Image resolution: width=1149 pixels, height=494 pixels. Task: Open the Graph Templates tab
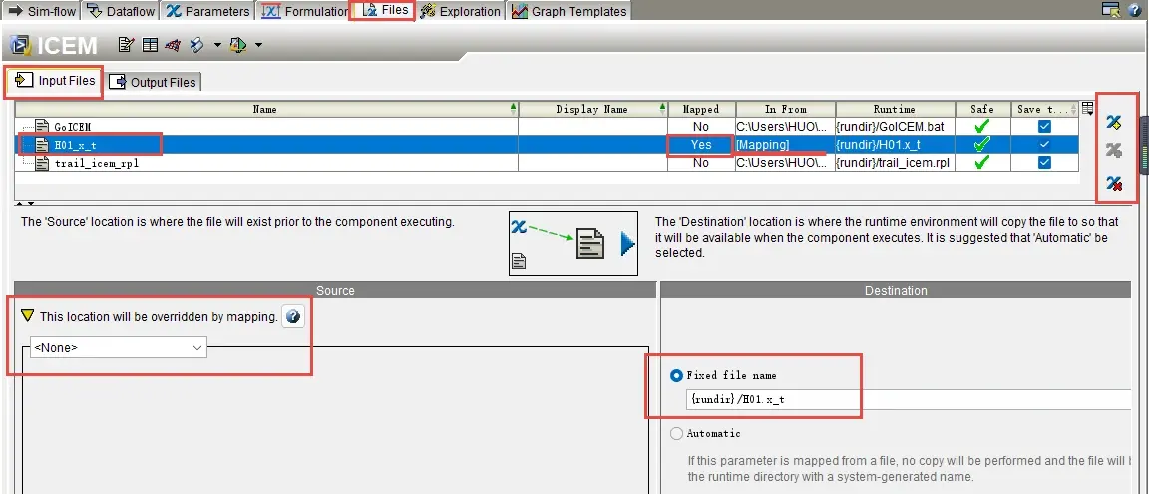[x=570, y=11]
